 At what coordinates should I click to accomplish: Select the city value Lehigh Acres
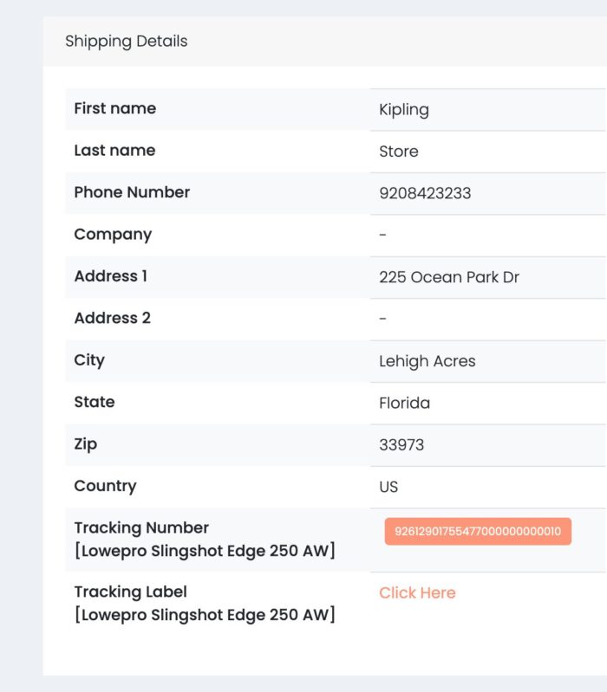pyautogui.click(x=428, y=361)
